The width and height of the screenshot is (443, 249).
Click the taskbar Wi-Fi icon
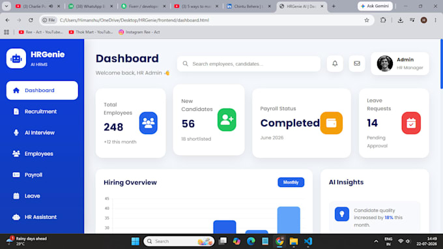click(x=401, y=241)
